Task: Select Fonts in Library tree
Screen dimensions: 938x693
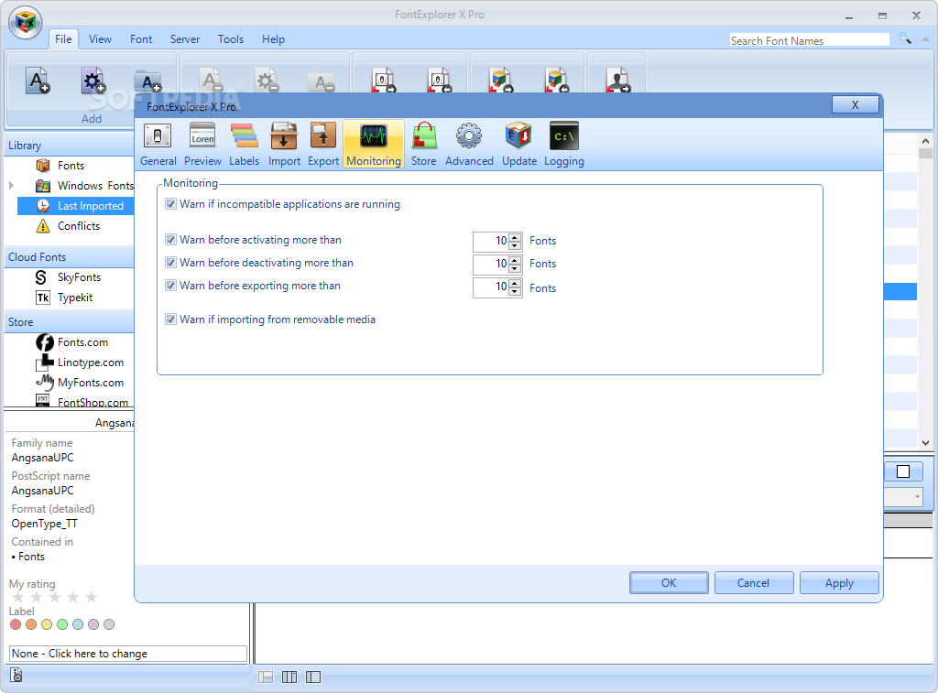Action: (71, 166)
